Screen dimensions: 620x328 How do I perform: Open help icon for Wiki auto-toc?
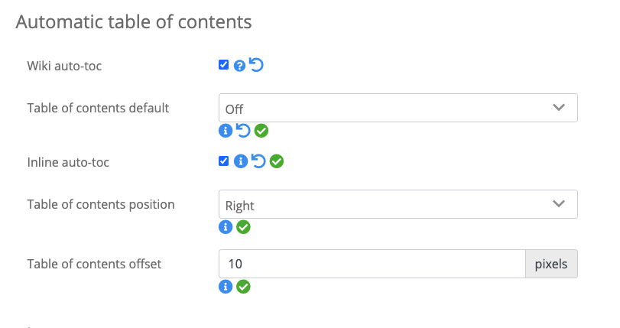click(239, 66)
